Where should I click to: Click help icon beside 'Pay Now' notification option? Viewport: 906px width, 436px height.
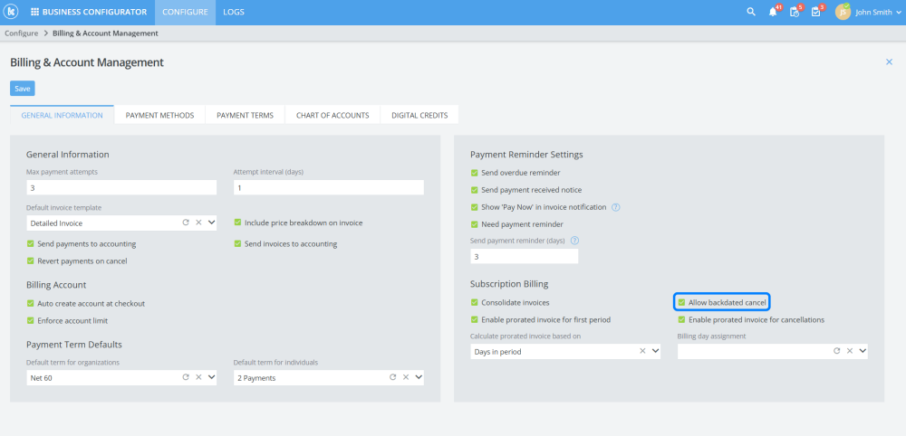point(616,207)
